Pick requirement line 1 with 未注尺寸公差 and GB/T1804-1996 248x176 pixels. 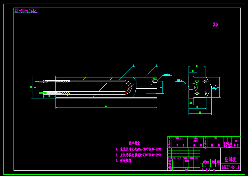pos(139,149)
